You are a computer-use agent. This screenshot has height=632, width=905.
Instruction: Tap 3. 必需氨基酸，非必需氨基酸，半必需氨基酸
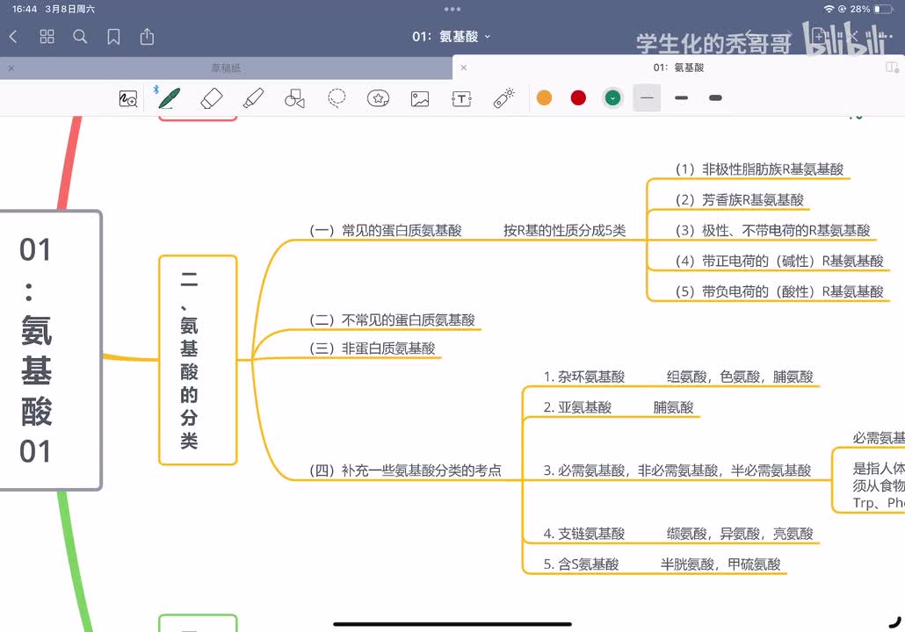coord(677,470)
